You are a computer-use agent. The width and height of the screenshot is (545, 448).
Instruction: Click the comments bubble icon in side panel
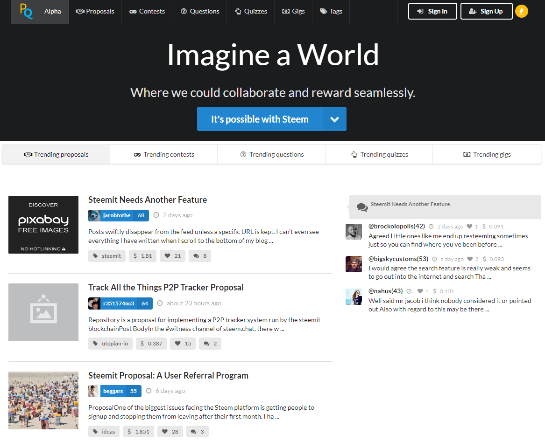point(362,207)
